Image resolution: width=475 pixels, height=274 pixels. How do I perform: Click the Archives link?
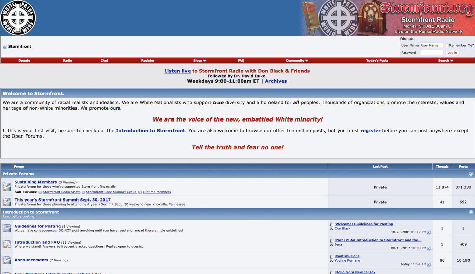276,81
